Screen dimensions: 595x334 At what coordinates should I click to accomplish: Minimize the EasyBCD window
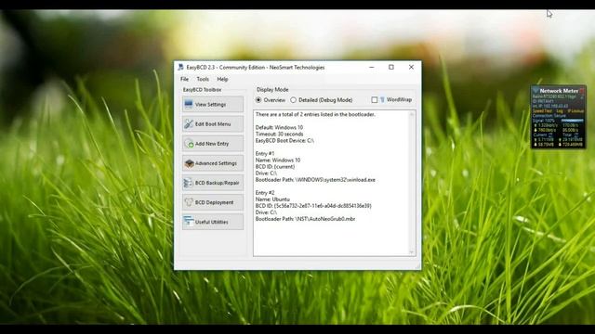pos(372,67)
